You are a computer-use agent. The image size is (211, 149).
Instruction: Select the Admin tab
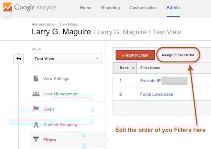point(173,7)
